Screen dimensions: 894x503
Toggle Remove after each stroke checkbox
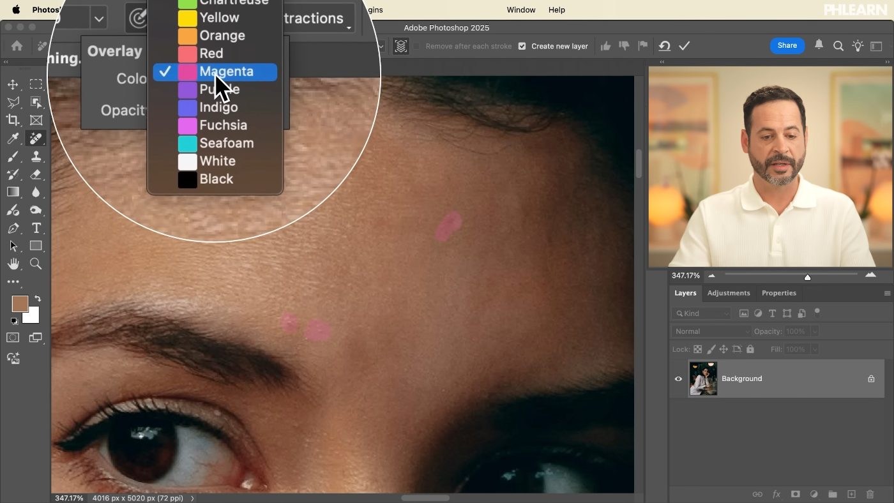pyautogui.click(x=416, y=46)
